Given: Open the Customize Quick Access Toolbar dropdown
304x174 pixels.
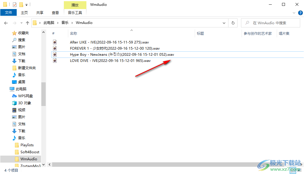Looking at the screenshot, I should 26,5.
